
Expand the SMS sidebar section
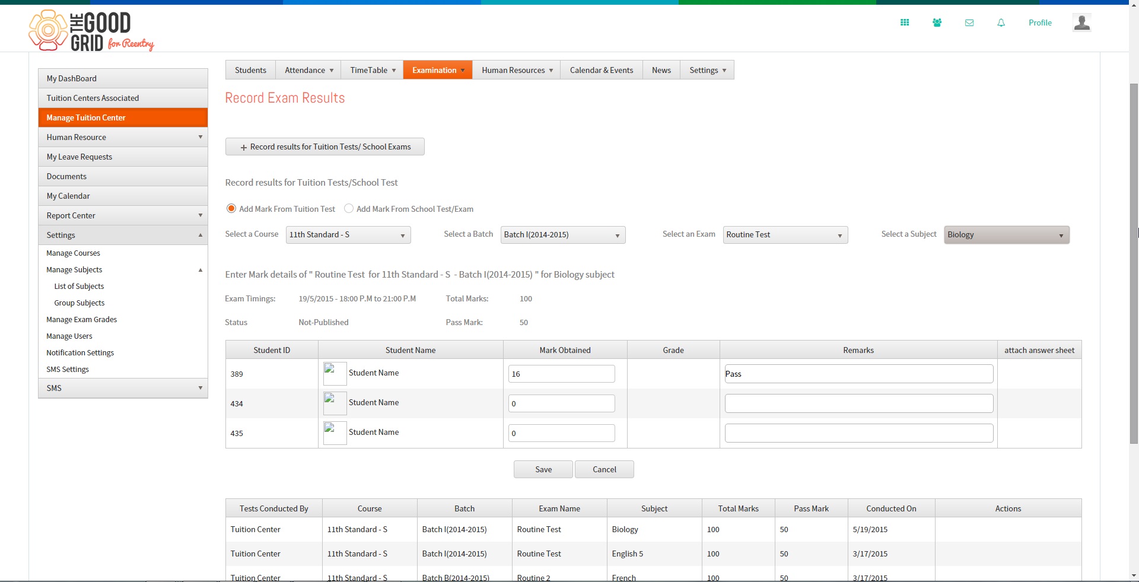click(x=123, y=388)
